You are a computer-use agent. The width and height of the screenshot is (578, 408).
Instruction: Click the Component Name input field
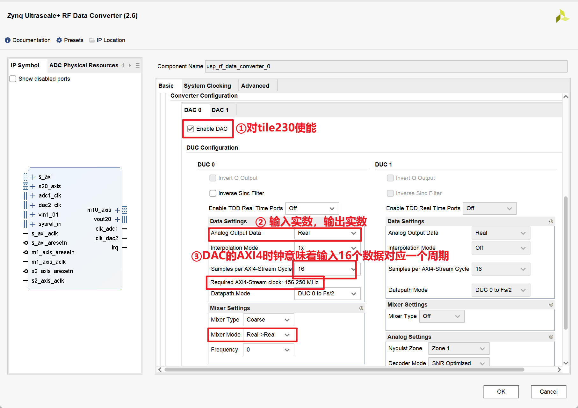tap(386, 66)
